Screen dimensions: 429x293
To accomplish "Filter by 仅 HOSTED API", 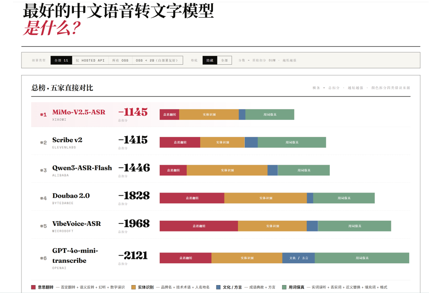I will 90,60.
